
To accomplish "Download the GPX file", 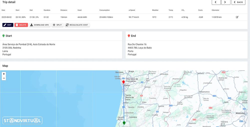I will pyautogui.click(x=39, y=25).
